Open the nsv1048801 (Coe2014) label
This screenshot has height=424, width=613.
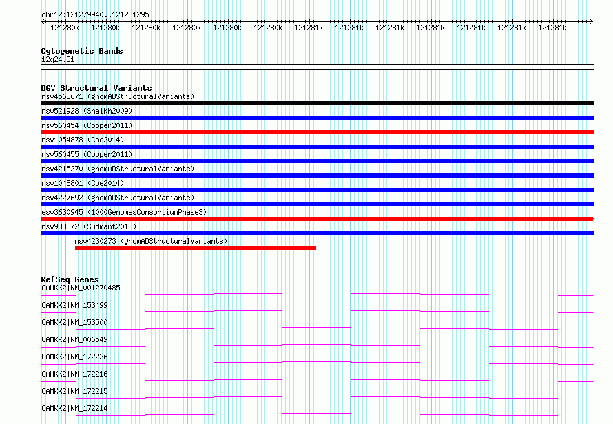coord(83,183)
